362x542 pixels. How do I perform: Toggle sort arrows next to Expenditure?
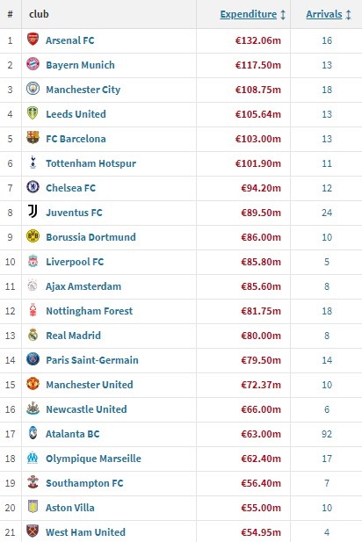[283, 15]
